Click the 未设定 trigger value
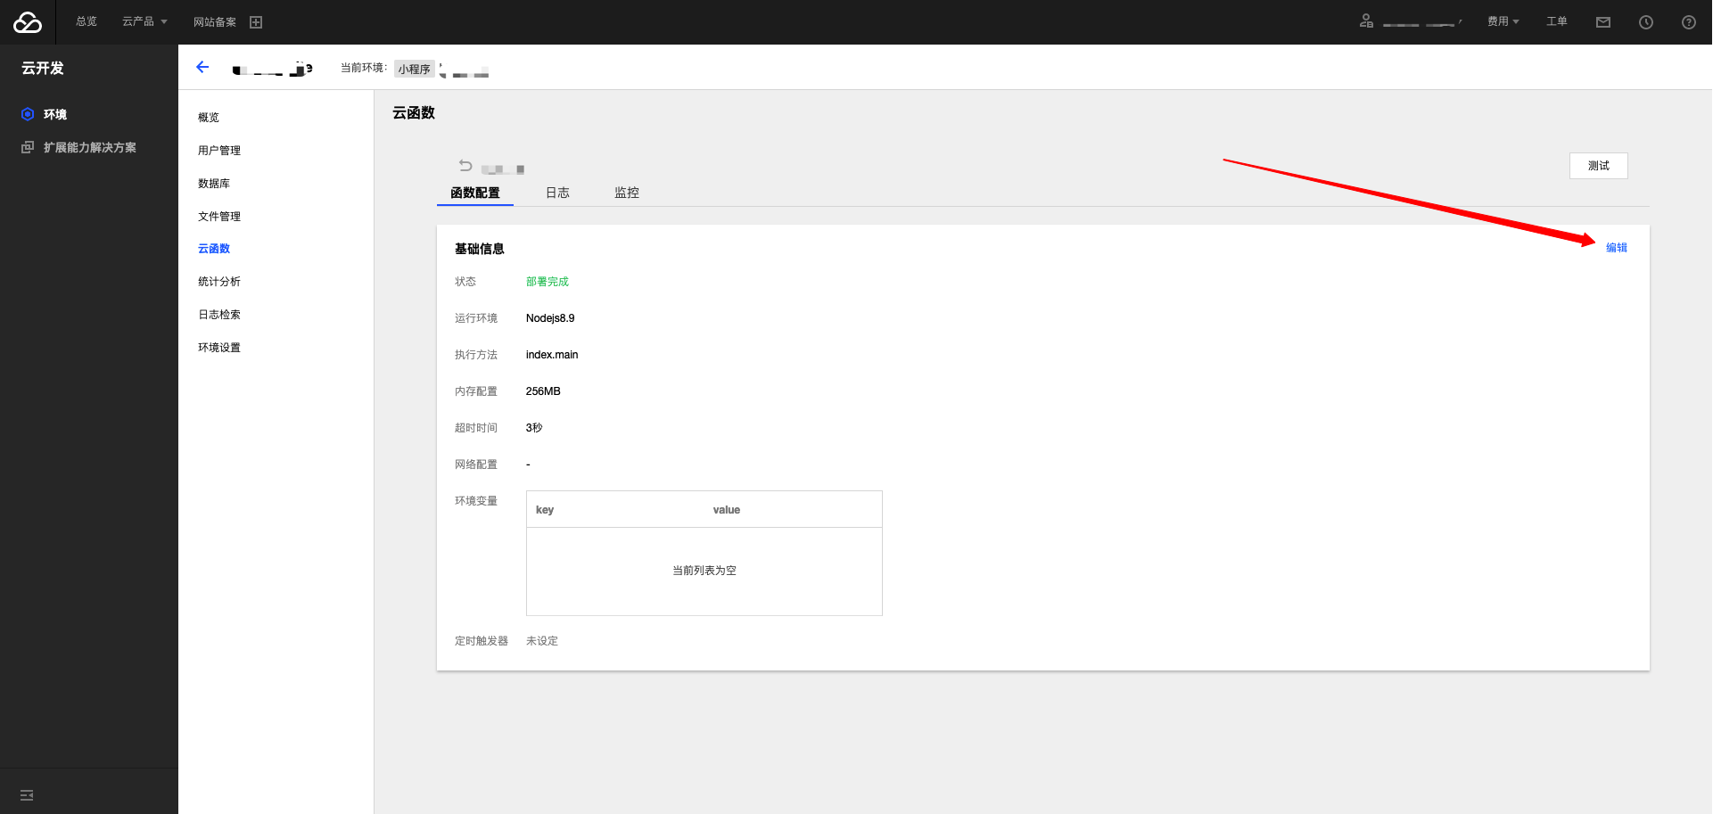 pyautogui.click(x=542, y=641)
